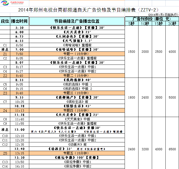Select the 3000 price cell

coord(159,98)
